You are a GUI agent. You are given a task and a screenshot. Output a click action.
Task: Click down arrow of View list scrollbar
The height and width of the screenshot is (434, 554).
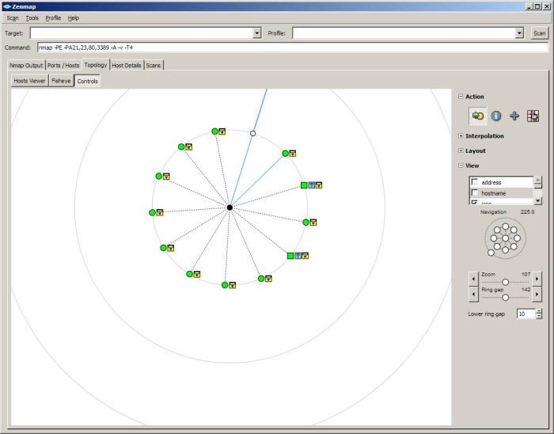(537, 200)
